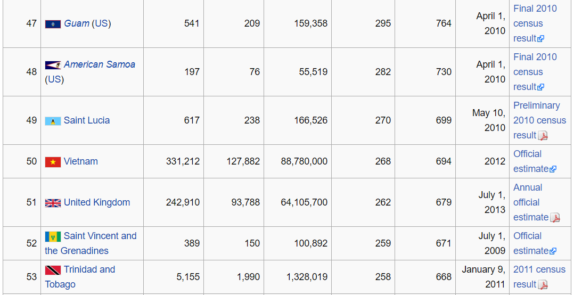Open the Trinidad and Tobago link

[x=89, y=269]
